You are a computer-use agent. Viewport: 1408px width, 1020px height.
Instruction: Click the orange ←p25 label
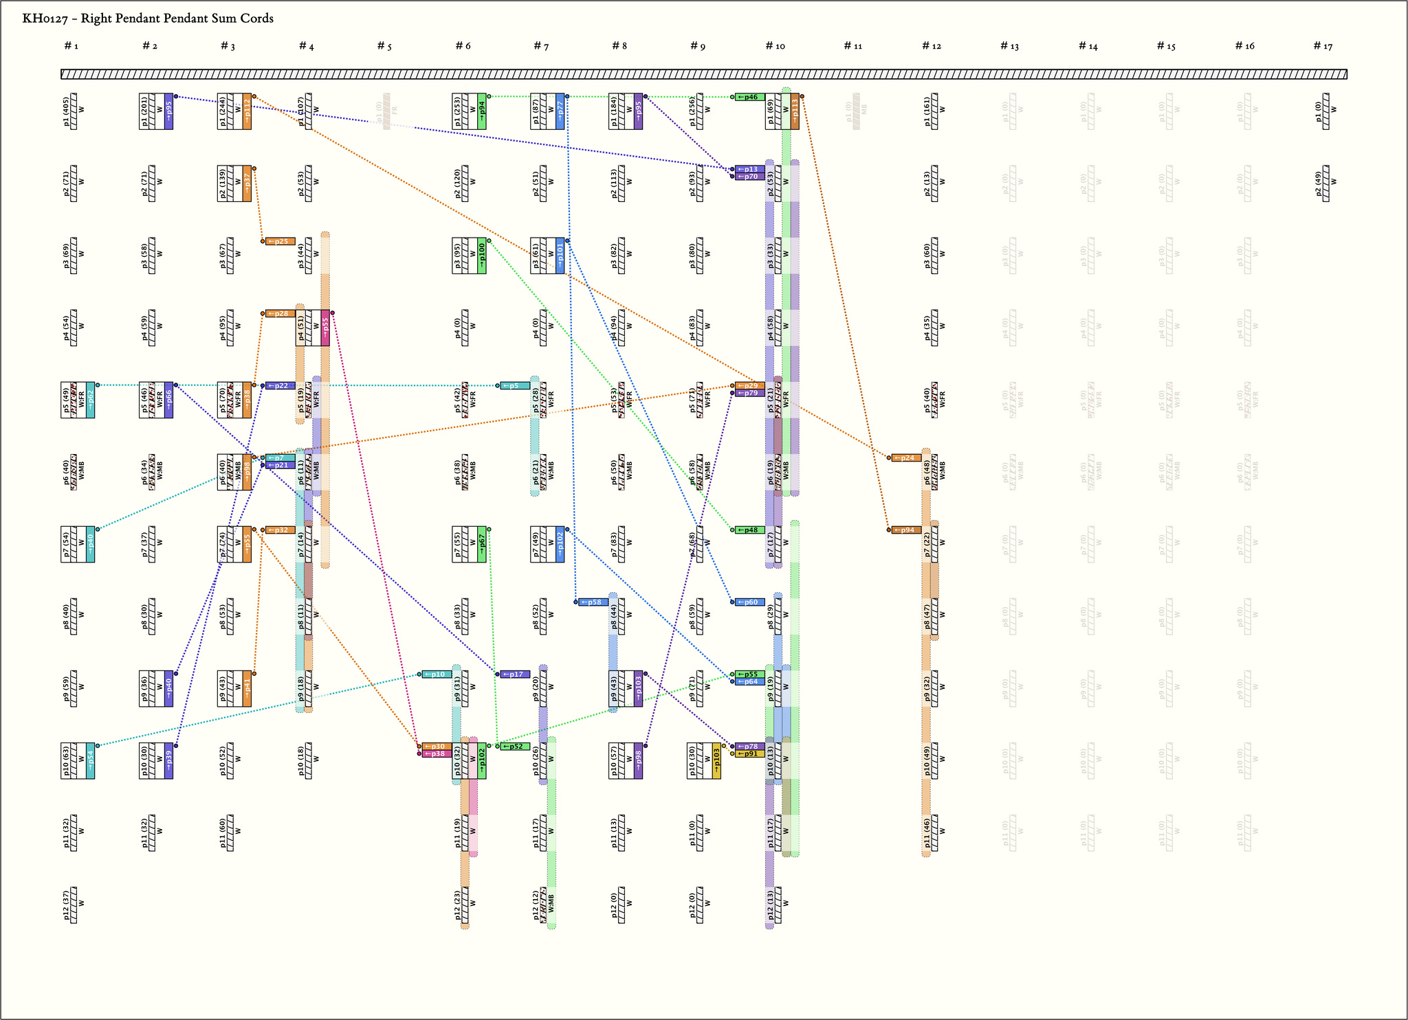[280, 241]
